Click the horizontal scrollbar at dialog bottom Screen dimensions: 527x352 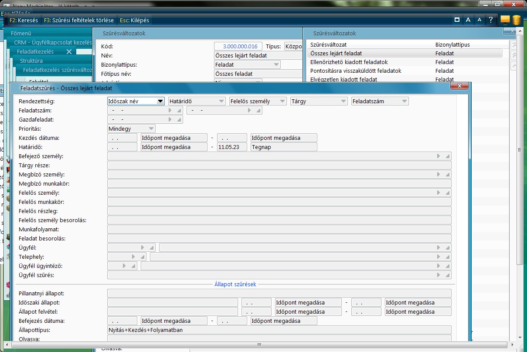coord(259,345)
